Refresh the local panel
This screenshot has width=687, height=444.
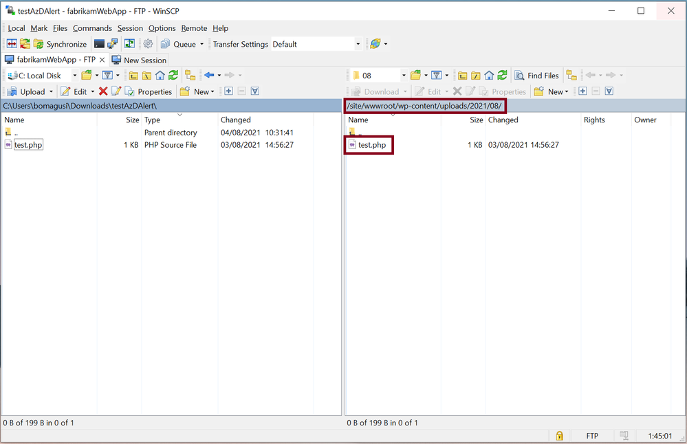coord(173,76)
